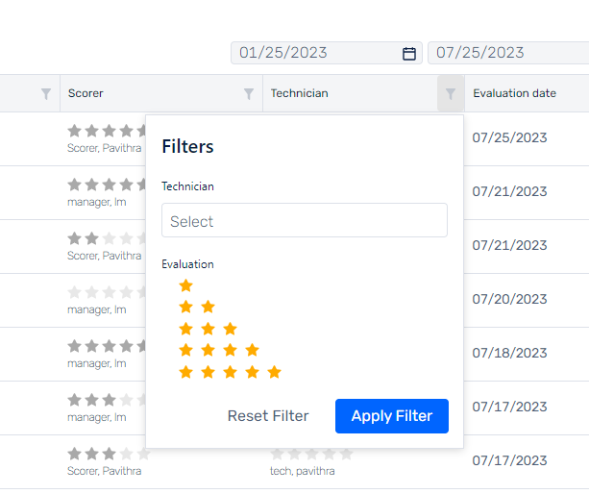Click 'tech, pavithra' technician name
Screen dimensions: 589x494
(303, 471)
